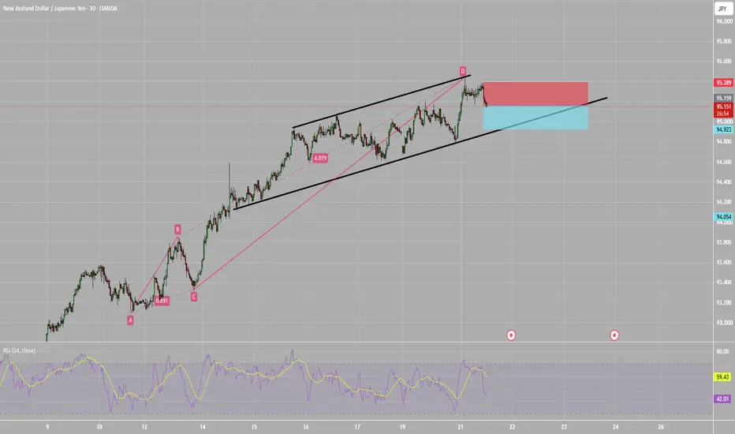Select the ABCD pattern point D label
The height and width of the screenshot is (434, 735).
[463, 71]
